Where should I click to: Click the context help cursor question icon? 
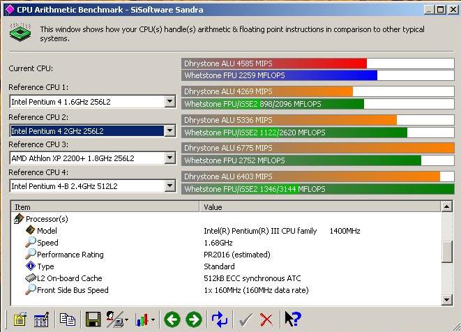point(292,319)
